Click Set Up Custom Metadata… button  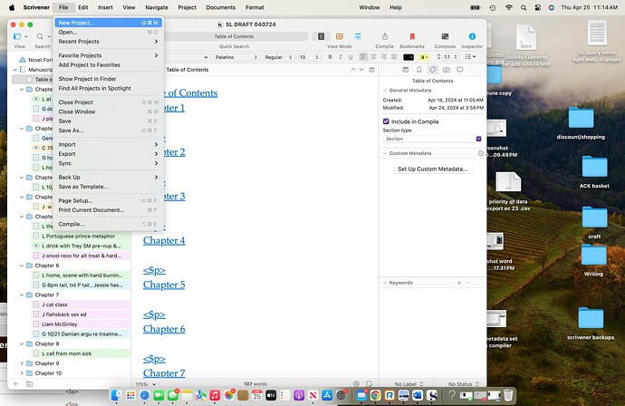pyautogui.click(x=432, y=169)
